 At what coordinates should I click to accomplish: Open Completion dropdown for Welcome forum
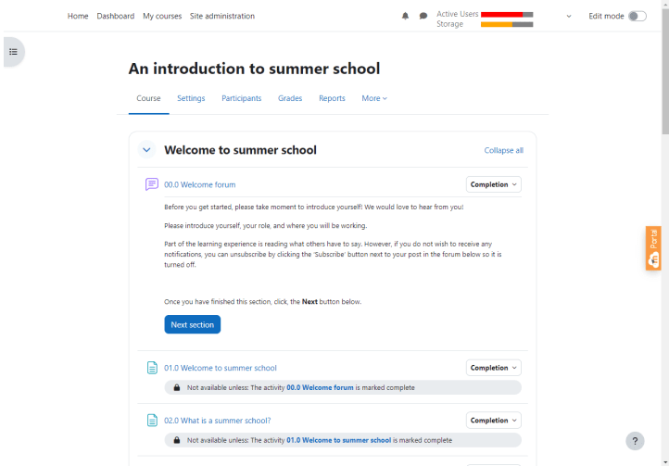[x=493, y=184]
